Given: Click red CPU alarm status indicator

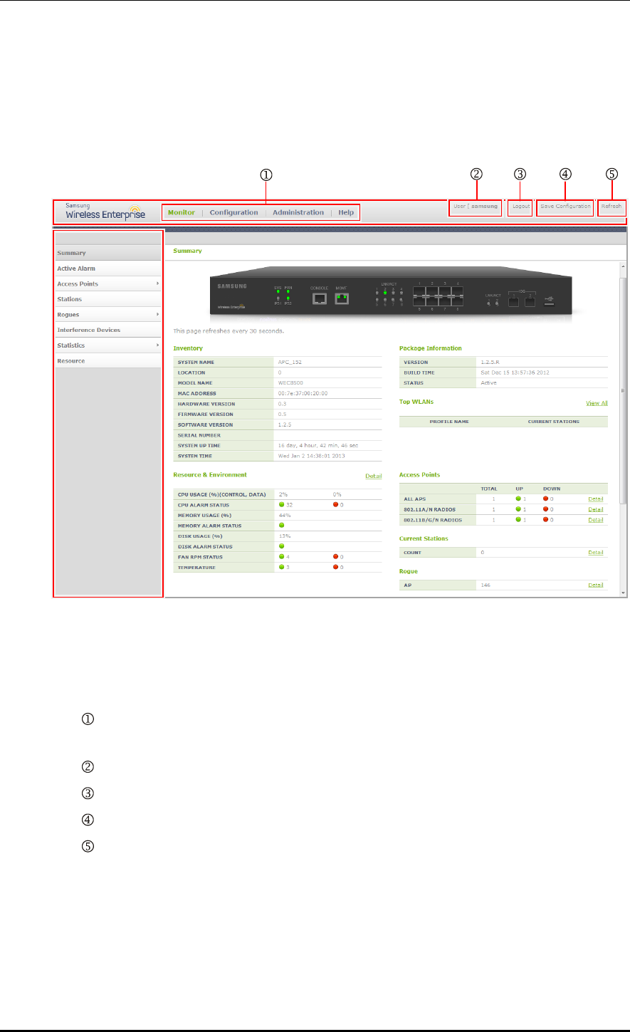Looking at the screenshot, I should pyautogui.click(x=336, y=504).
